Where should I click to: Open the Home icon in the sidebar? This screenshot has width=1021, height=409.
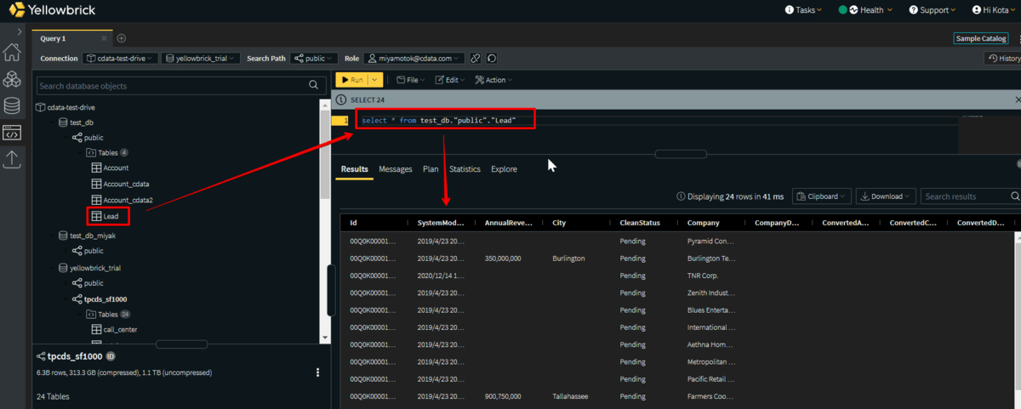[12, 53]
